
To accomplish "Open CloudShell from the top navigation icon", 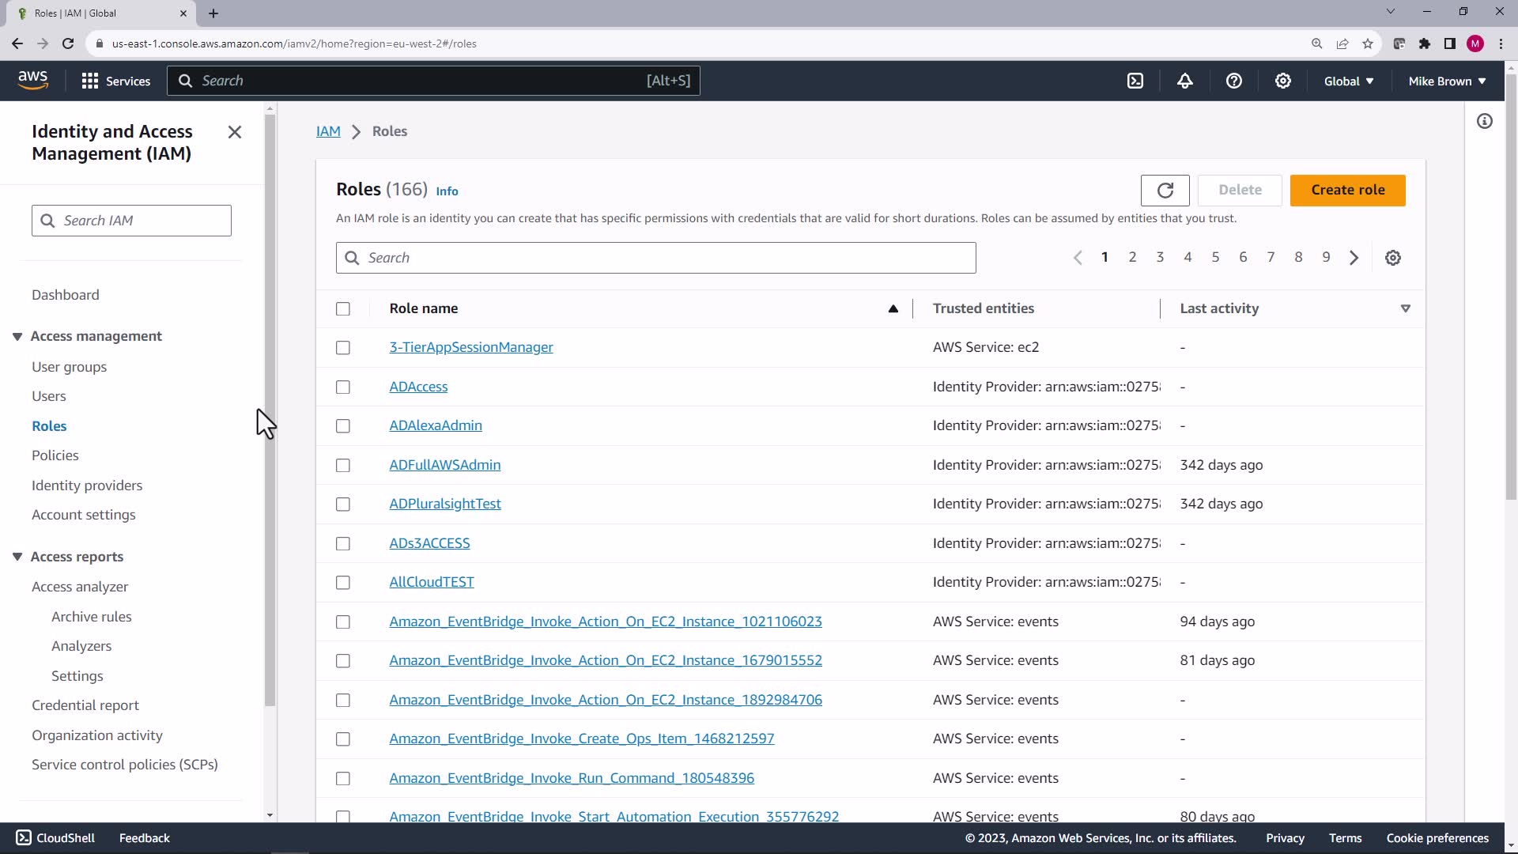I will pyautogui.click(x=1135, y=81).
